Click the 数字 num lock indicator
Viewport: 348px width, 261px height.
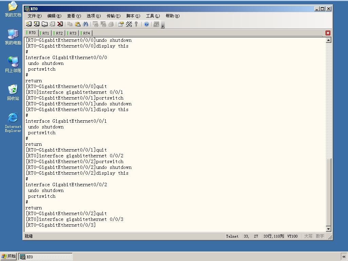pos(320,236)
